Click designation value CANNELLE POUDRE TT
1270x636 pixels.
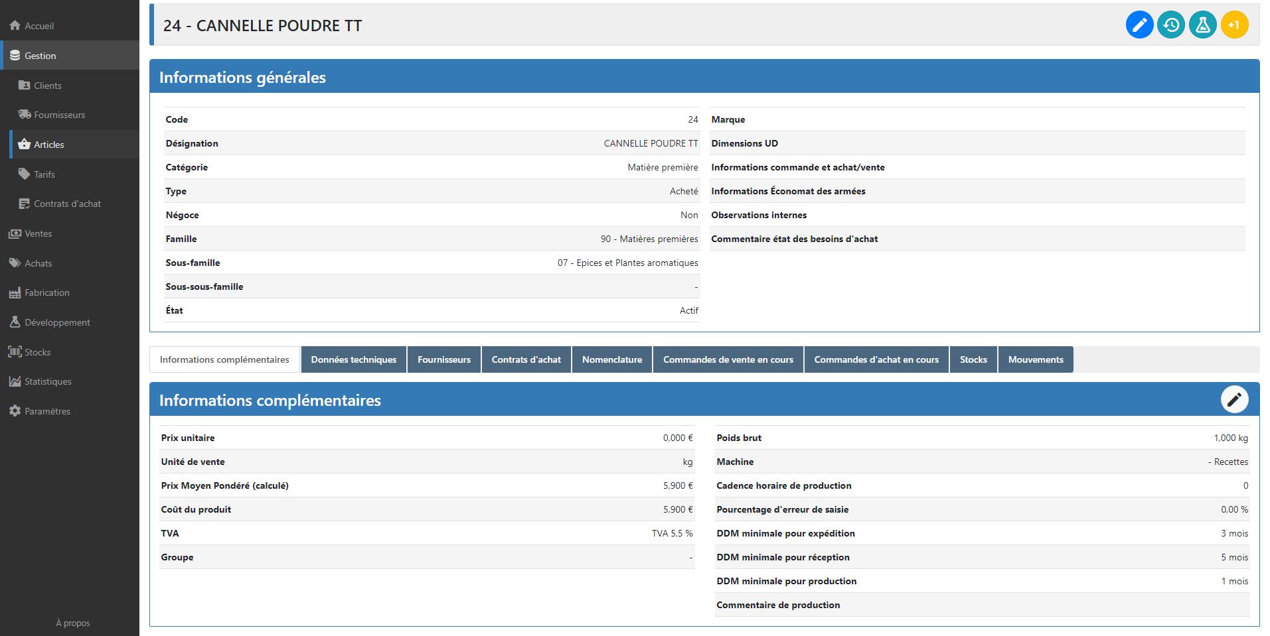pyautogui.click(x=651, y=143)
